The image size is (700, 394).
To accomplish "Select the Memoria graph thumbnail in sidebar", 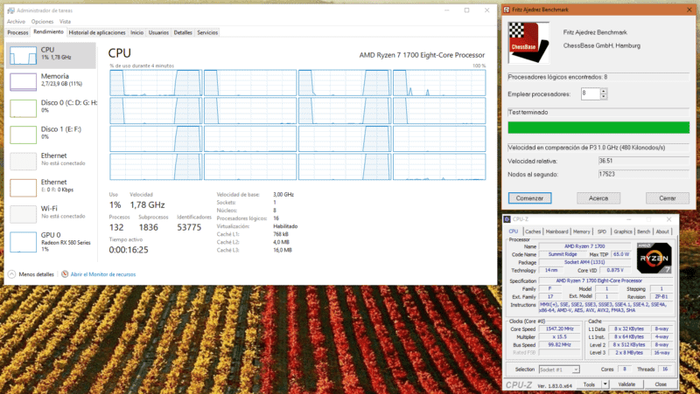I will tap(24, 82).
